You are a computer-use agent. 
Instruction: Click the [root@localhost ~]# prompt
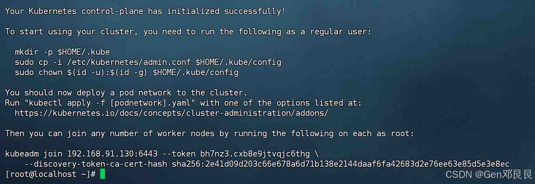[50, 174]
